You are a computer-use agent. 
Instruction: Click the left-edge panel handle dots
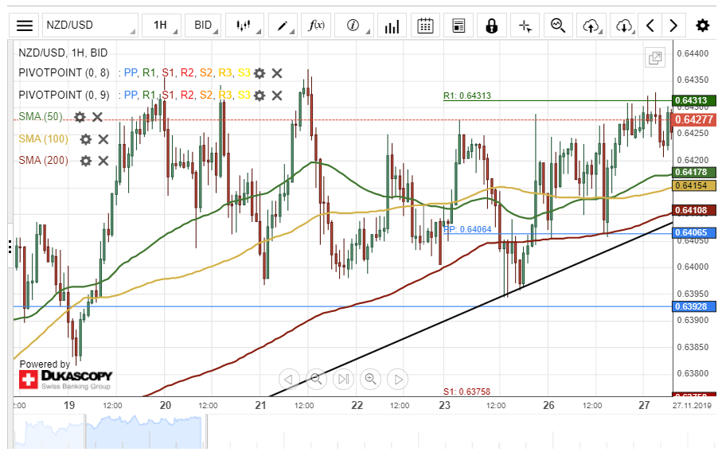click(x=10, y=247)
